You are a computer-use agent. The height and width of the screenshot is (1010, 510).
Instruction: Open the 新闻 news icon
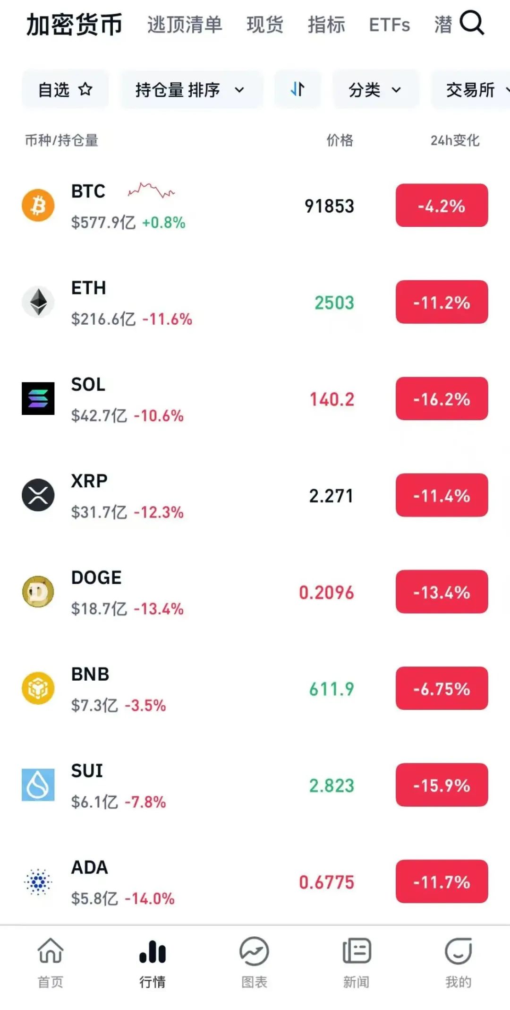357,952
